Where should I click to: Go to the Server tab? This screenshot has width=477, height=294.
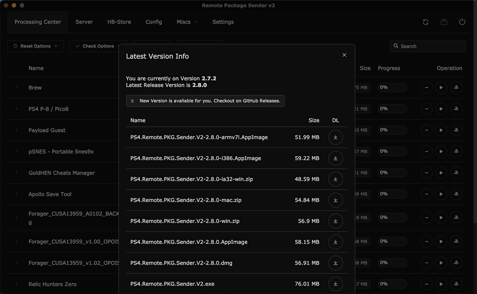(x=84, y=22)
